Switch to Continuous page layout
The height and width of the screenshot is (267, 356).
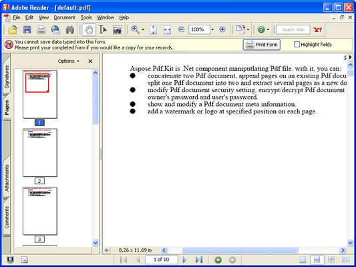tap(317, 260)
